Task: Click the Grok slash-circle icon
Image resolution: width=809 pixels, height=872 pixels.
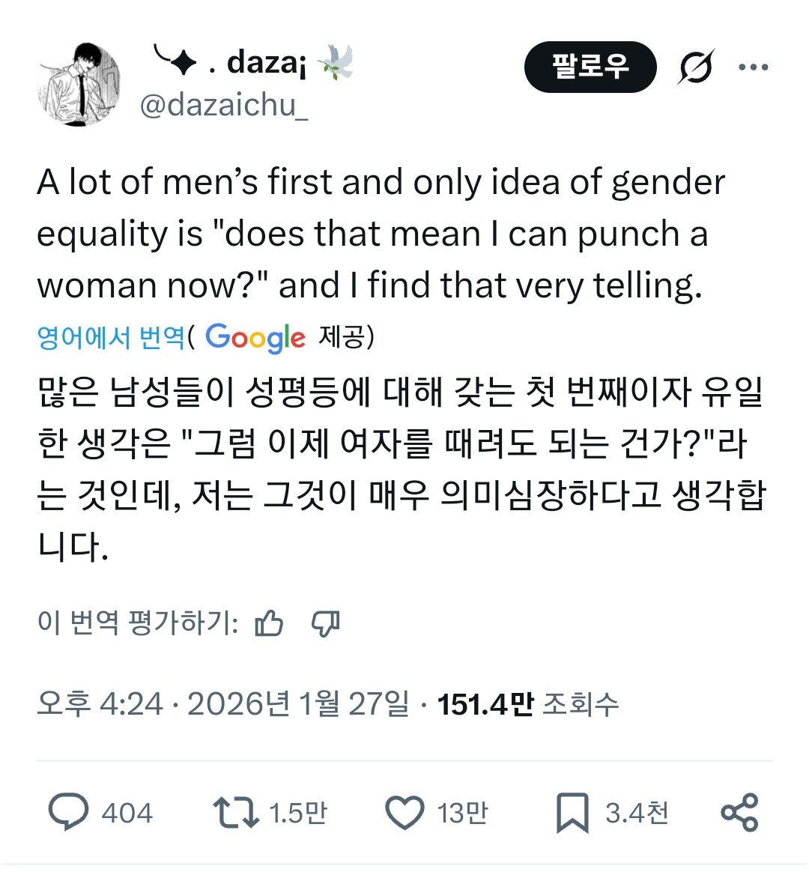Action: [696, 67]
